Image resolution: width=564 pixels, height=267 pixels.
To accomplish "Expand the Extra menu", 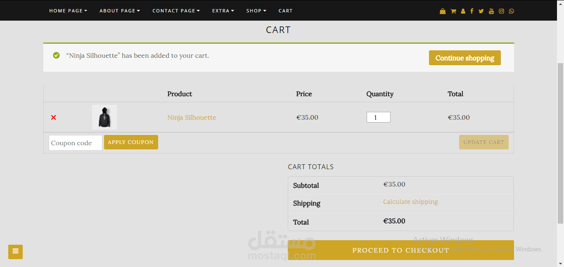I will tap(223, 11).
